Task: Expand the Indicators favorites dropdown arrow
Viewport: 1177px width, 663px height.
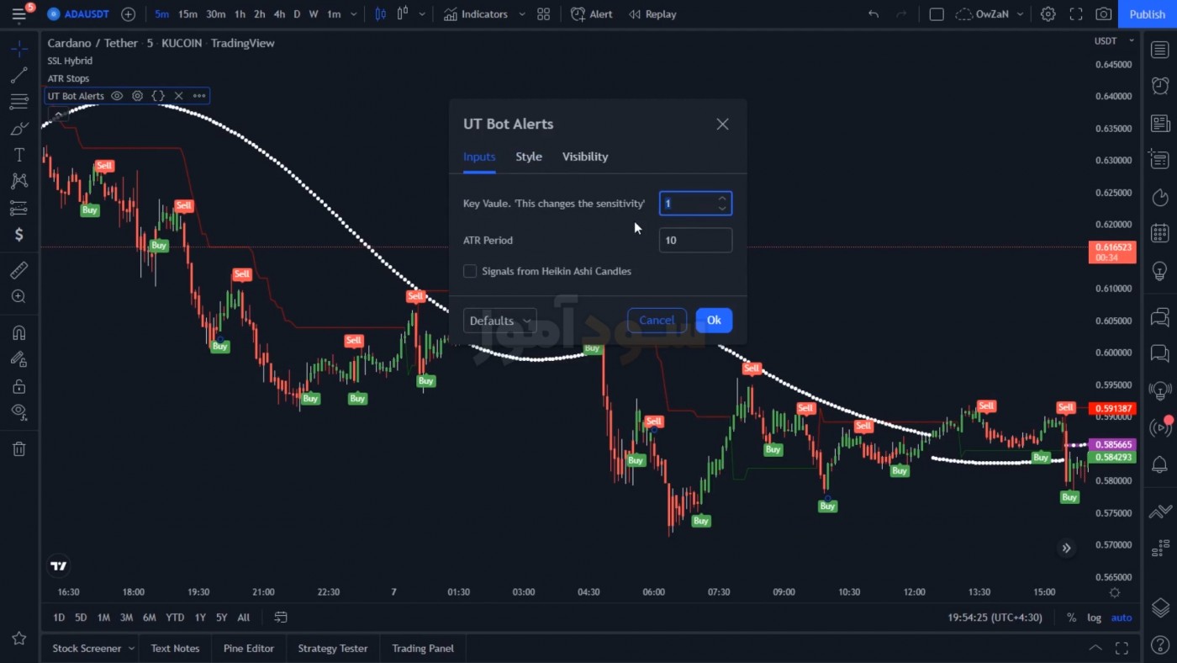Action: (x=522, y=14)
